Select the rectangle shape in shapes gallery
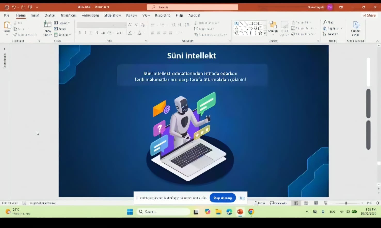 tap(251, 23)
